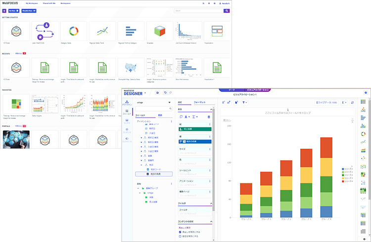
Task: Click the purple search button in WebFOCUS
Action: (227, 11)
